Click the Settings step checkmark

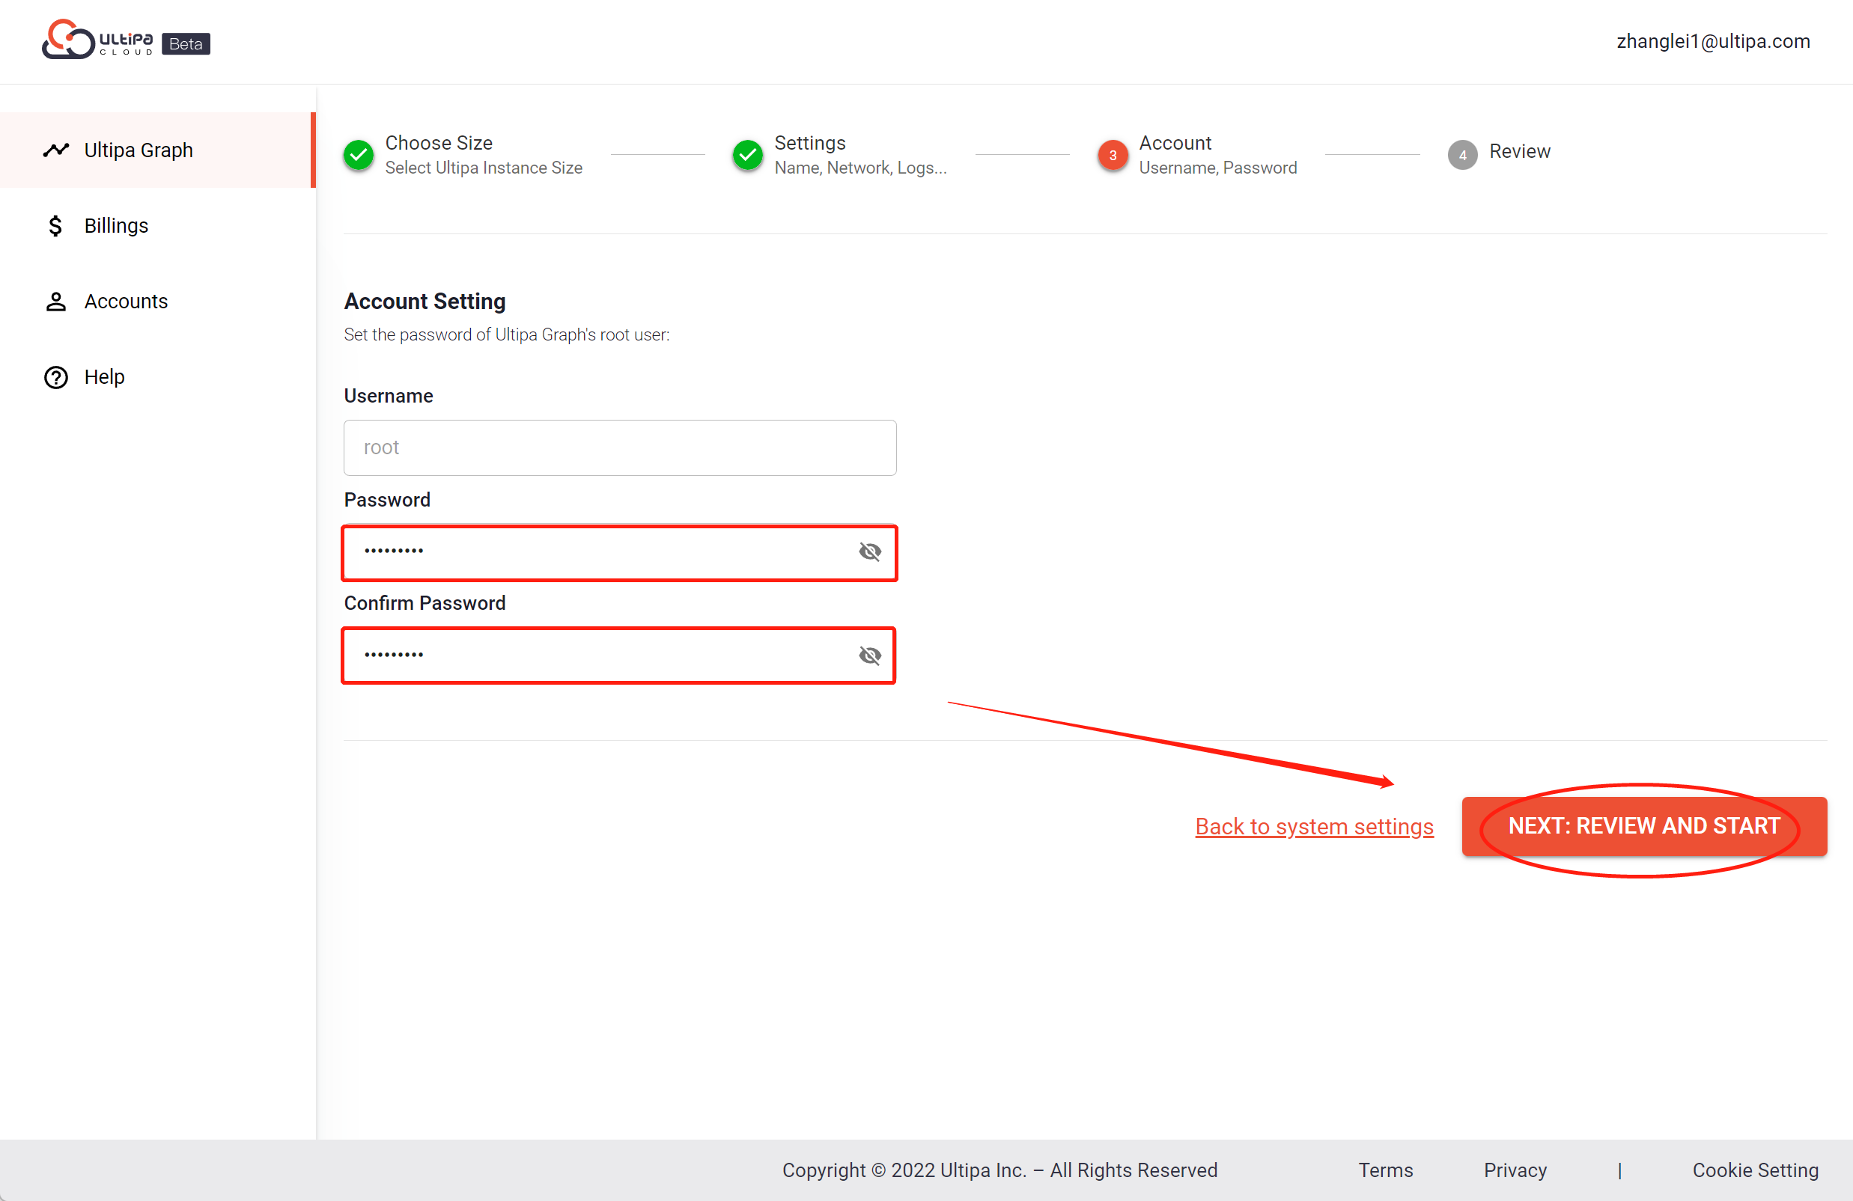747,154
